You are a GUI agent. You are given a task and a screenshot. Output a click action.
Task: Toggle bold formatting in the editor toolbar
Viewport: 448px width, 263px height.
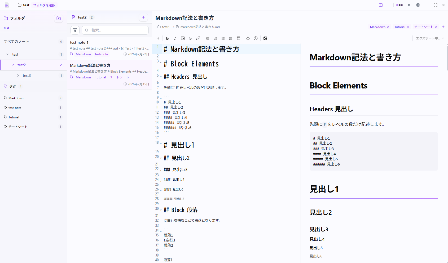click(x=167, y=38)
